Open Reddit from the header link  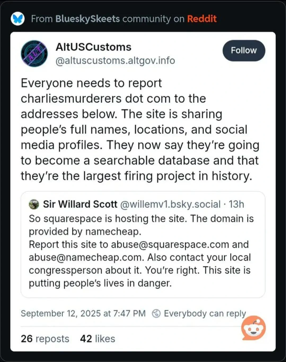[x=202, y=19]
